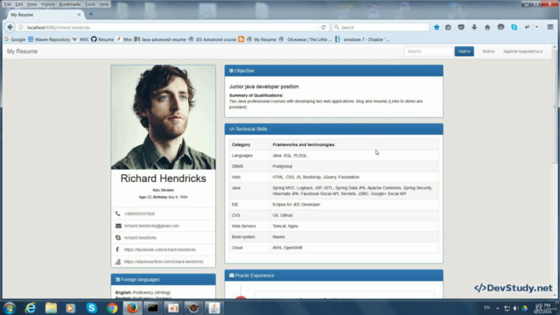
Task: Open the File menu
Action: [x=8, y=4]
